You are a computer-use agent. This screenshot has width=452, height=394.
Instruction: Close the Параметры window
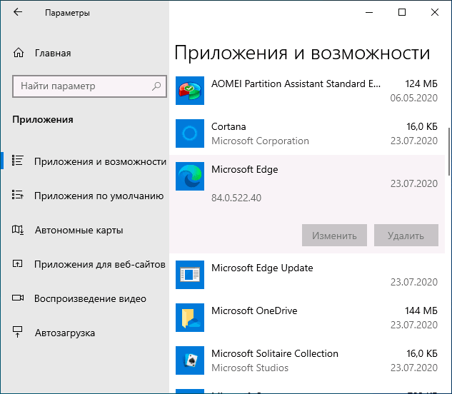[x=435, y=12]
